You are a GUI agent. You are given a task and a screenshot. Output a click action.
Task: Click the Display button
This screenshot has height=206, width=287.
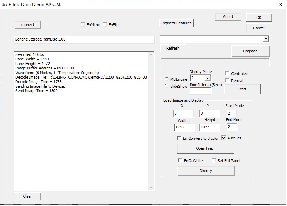[206, 171]
